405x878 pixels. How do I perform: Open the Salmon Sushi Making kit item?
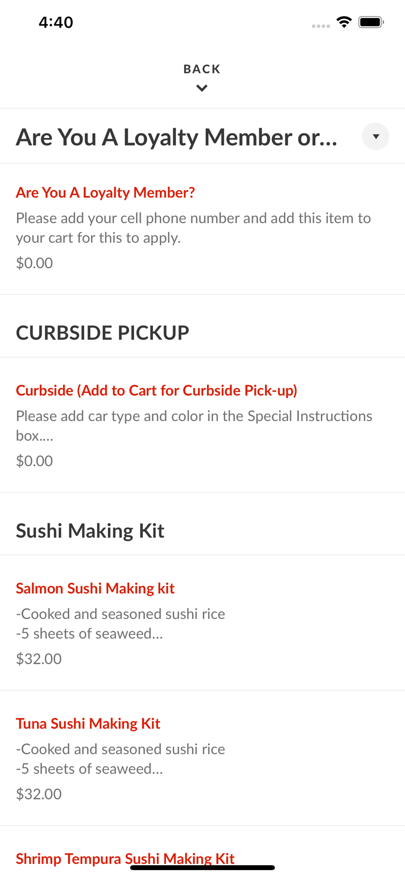pyautogui.click(x=95, y=588)
